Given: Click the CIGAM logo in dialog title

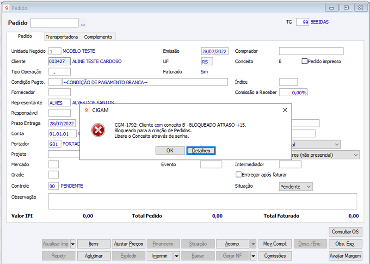Looking at the screenshot, I should coord(86,110).
